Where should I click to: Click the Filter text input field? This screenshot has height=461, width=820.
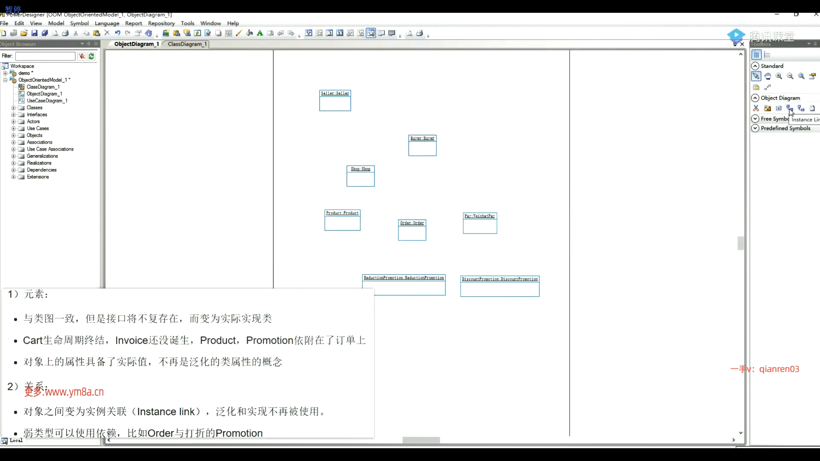[x=45, y=56]
